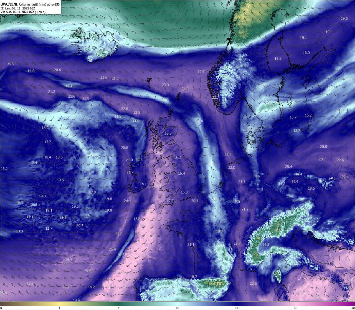The image size is (355, 310).
Task: Select the 22.2 value label
Action: click(228, 154)
